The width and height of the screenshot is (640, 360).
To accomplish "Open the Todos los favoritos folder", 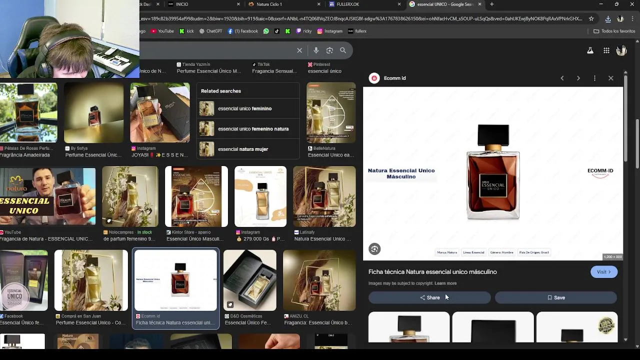I will point(614,31).
